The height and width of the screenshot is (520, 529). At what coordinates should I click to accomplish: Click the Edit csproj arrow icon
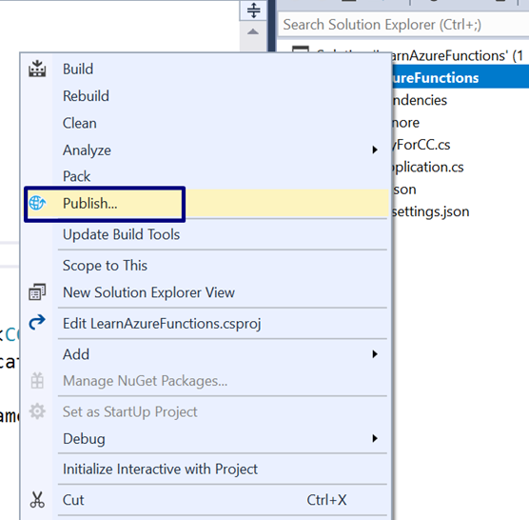[x=37, y=323]
